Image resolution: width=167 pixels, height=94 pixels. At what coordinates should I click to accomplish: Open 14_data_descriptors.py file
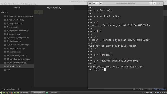[16, 63]
